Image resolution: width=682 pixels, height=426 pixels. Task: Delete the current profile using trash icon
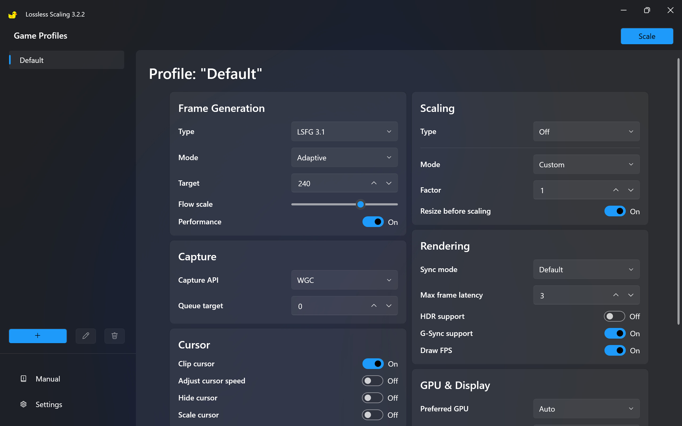click(x=114, y=336)
